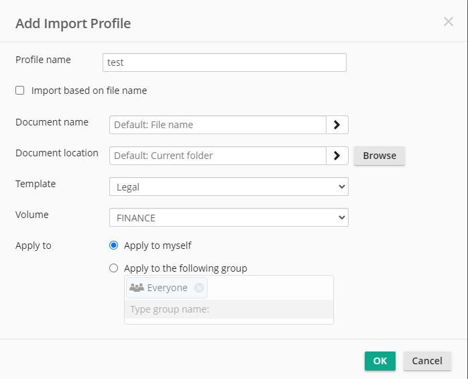Click the Type group name field
468x379 pixels.
229,309
